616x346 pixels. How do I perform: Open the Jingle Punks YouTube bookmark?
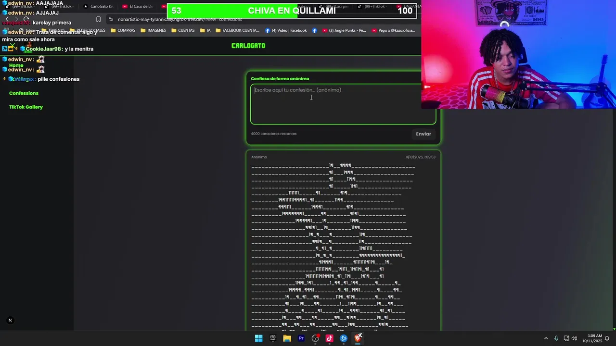tap(344, 30)
